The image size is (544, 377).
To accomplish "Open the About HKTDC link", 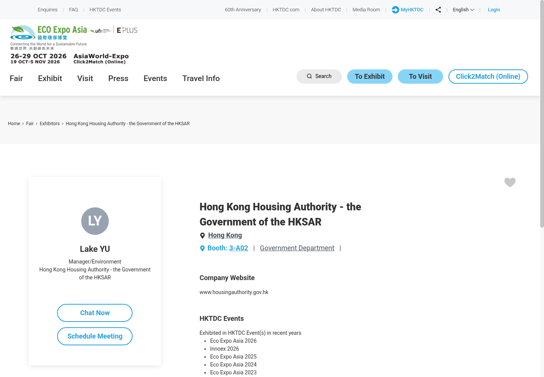I will 326,10.
